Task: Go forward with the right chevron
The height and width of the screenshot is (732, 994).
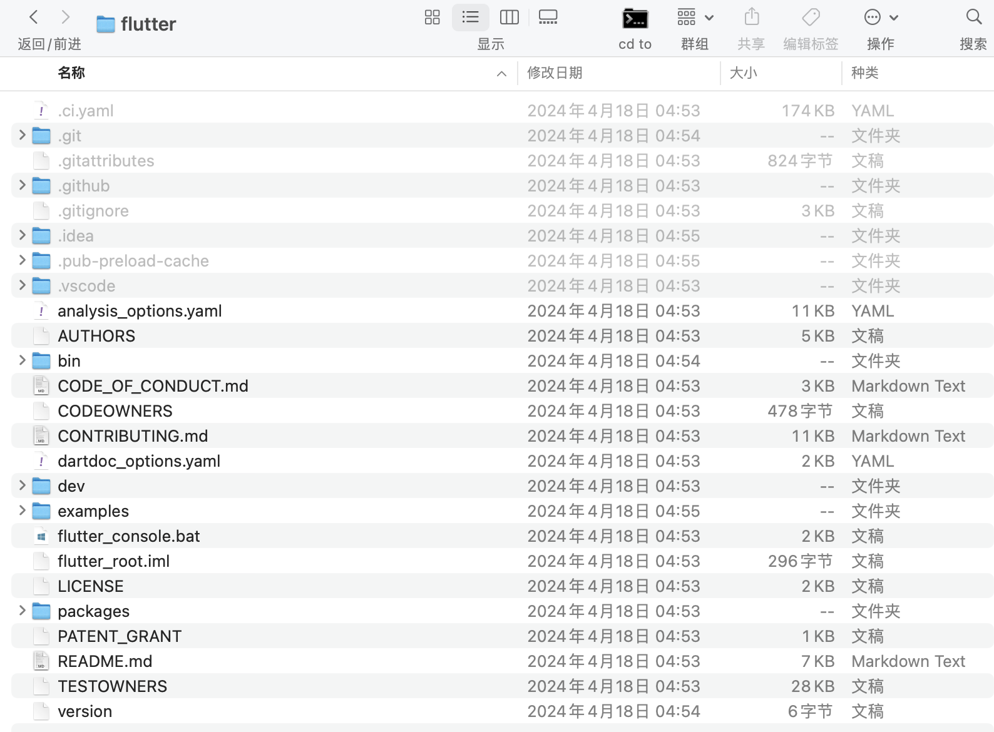Action: point(65,17)
